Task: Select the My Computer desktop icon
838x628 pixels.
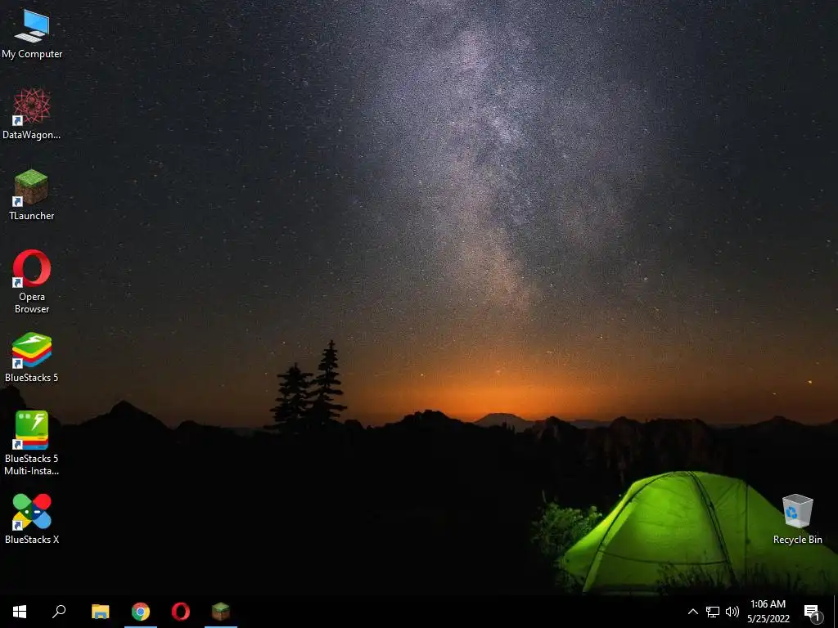Action: coord(32,34)
